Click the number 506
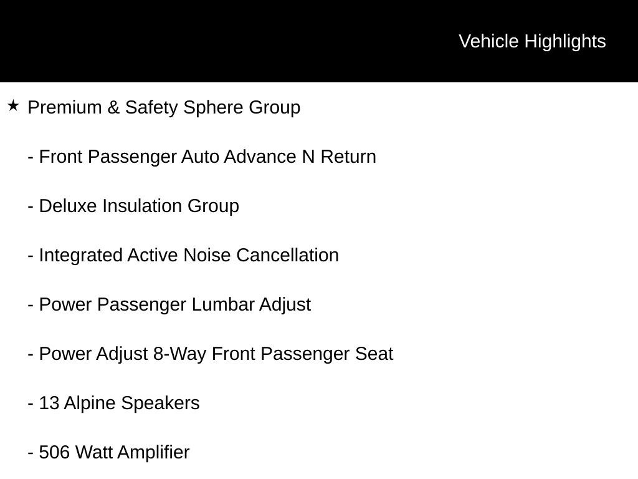 pos(55,452)
